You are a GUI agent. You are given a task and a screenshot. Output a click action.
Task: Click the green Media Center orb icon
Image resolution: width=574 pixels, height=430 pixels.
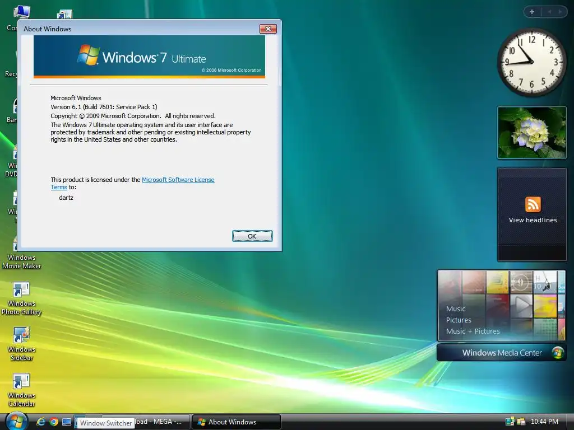pyautogui.click(x=558, y=353)
